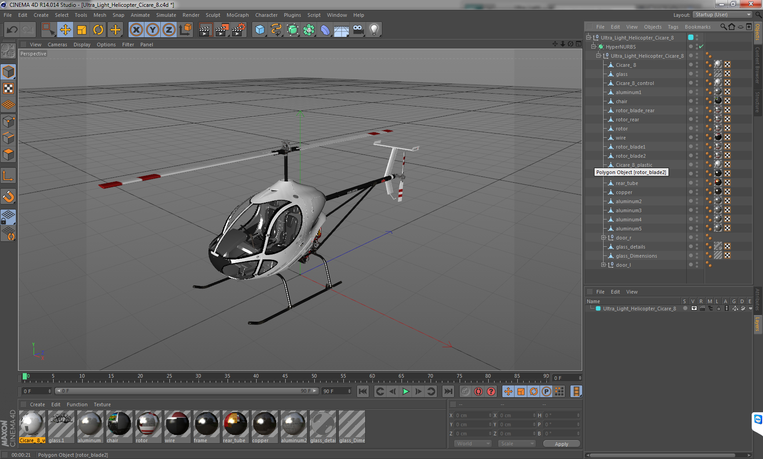This screenshot has height=459, width=763.
Task: Open the Scale mode dropdown
Action: (517, 444)
